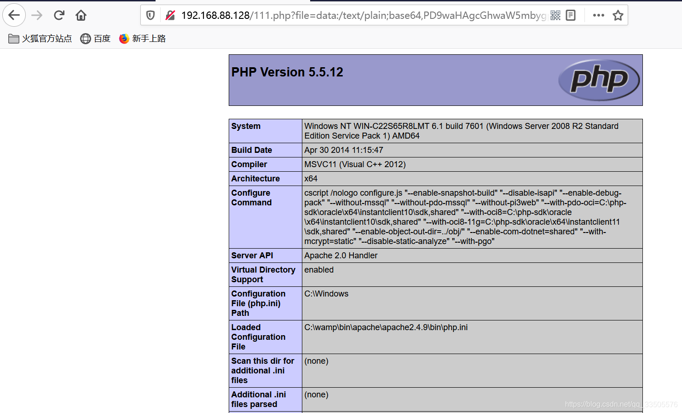Click the PHP Version 5.5.12 heading
The width and height of the screenshot is (682, 413).
click(x=287, y=72)
